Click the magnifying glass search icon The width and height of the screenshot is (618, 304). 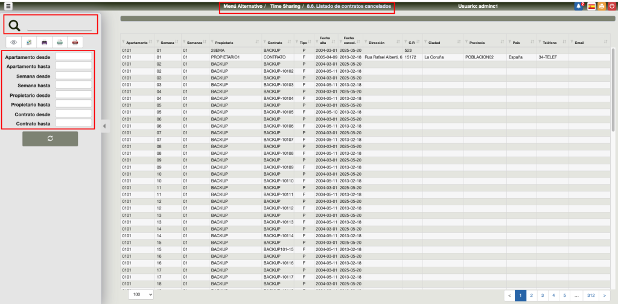click(15, 25)
